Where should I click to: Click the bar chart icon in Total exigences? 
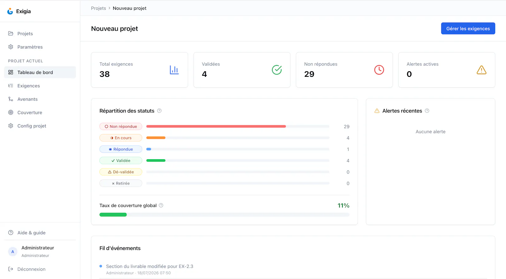click(x=174, y=70)
